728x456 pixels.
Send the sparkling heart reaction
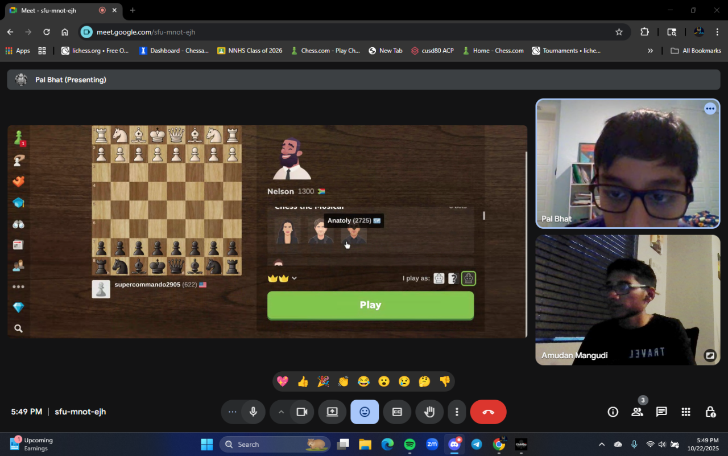[x=283, y=381]
